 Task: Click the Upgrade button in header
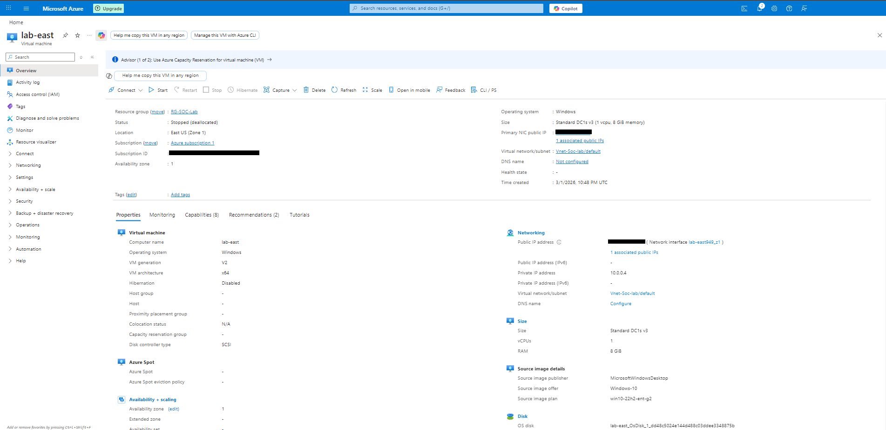108,8
